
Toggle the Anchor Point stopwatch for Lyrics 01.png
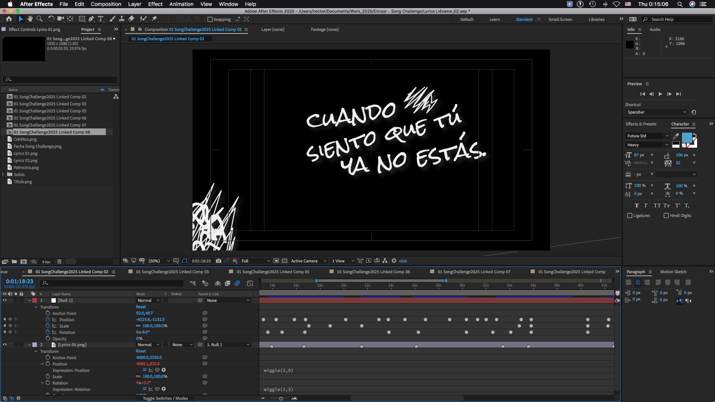click(x=48, y=357)
